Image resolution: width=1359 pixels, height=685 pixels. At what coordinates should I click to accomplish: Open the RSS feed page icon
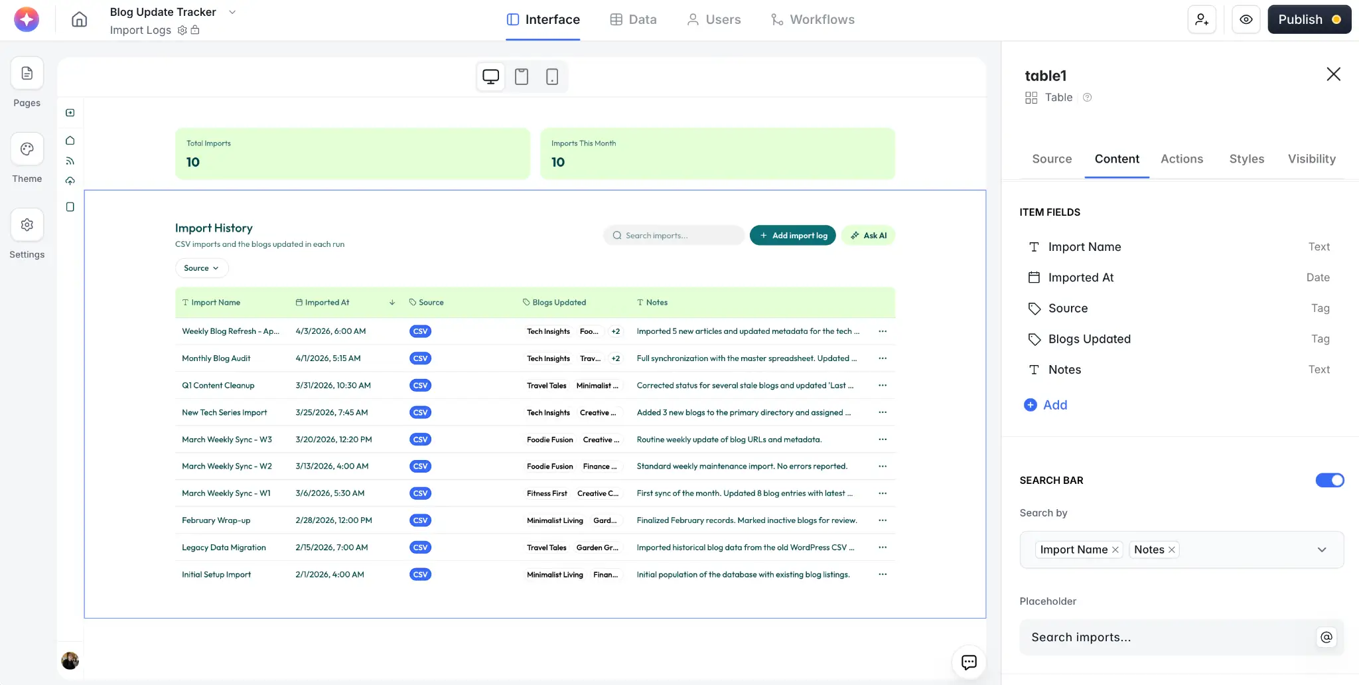(70, 161)
